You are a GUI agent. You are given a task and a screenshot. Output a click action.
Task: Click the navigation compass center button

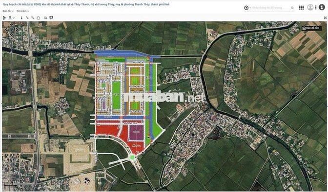[x=12, y=30]
